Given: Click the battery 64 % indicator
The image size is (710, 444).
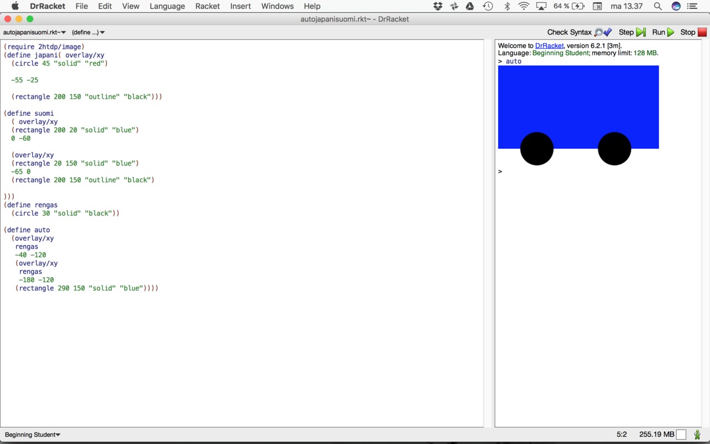Looking at the screenshot, I should [x=569, y=6].
